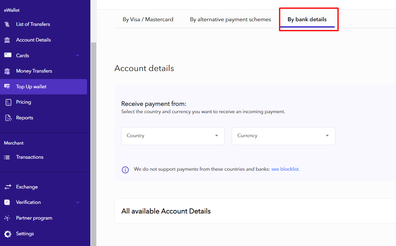This screenshot has width=396, height=246.
Task: Click the Reports icon in sidebar
Action: (x=8, y=118)
